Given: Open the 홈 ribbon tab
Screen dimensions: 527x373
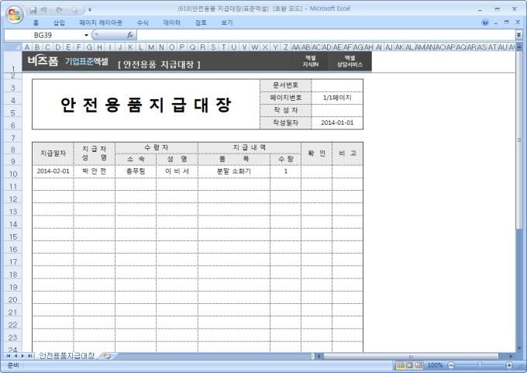Looking at the screenshot, I should 36,22.
